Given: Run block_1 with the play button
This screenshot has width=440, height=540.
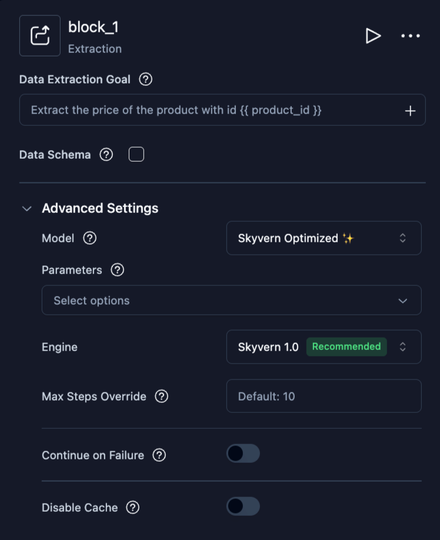Looking at the screenshot, I should pyautogui.click(x=373, y=36).
